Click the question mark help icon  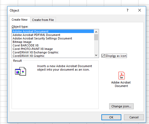tap(127, 10)
